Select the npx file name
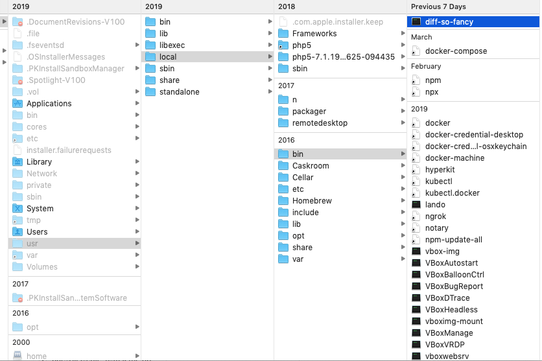Image resolution: width=542 pixels, height=361 pixels. (x=432, y=92)
